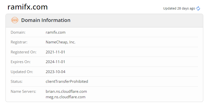This screenshot has width=206, height=104.
Task: Click the refresh icon beside Updated text
Action: point(198,8)
